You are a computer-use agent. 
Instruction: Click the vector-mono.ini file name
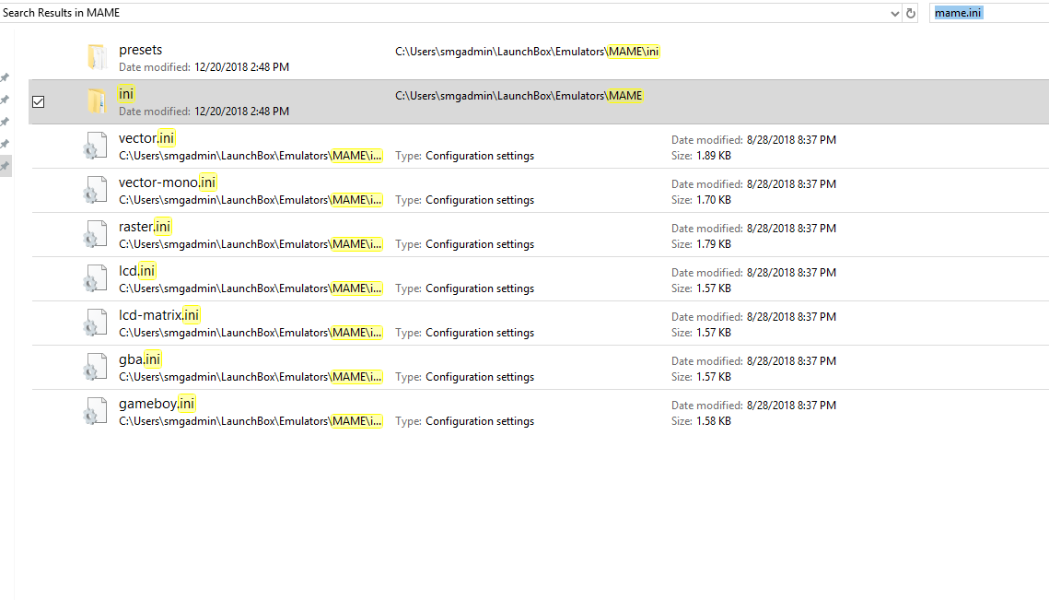tap(168, 182)
